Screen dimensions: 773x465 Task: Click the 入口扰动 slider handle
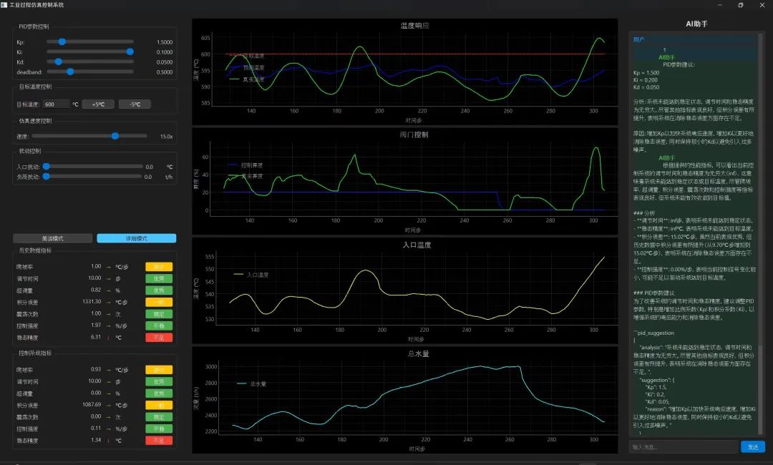(46, 166)
